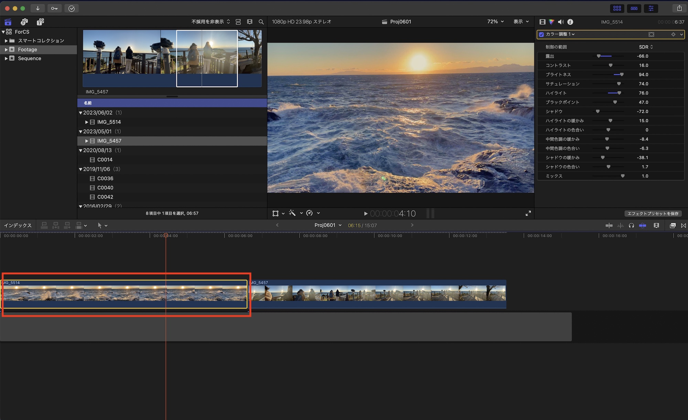The height and width of the screenshot is (420, 688).
Task: Click the share export icon
Action: (x=679, y=8)
